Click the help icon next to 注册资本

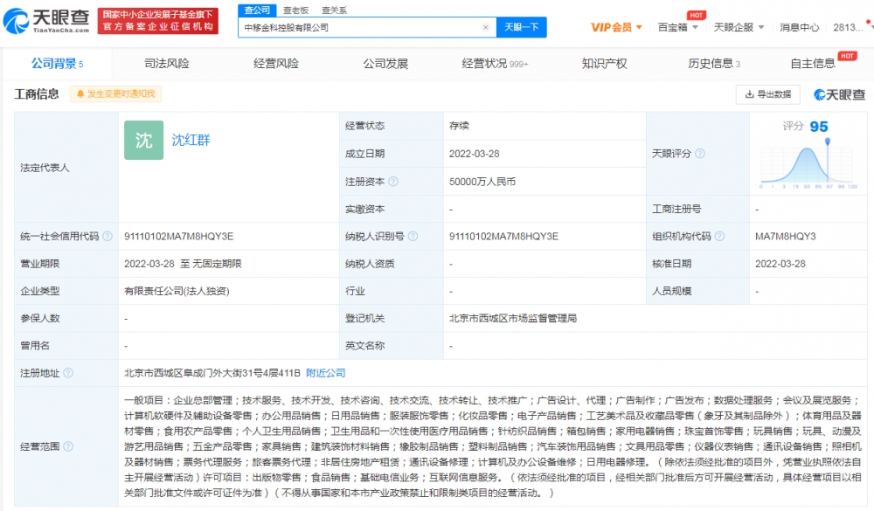393,182
